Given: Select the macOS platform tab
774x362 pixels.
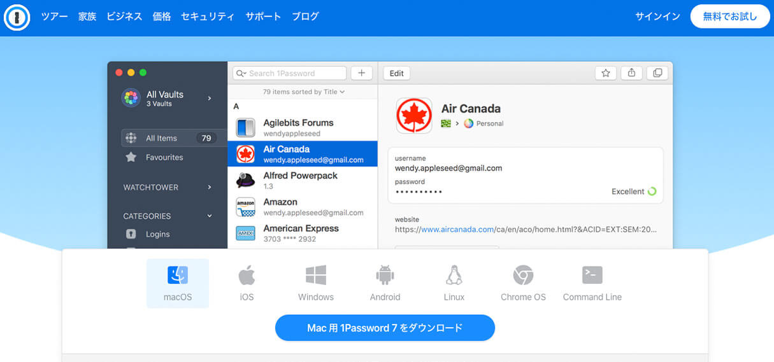Looking at the screenshot, I should (x=178, y=283).
